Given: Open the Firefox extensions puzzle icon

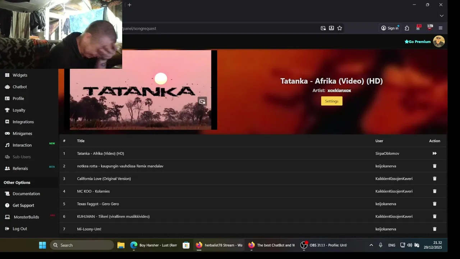Looking at the screenshot, I should point(407,28).
